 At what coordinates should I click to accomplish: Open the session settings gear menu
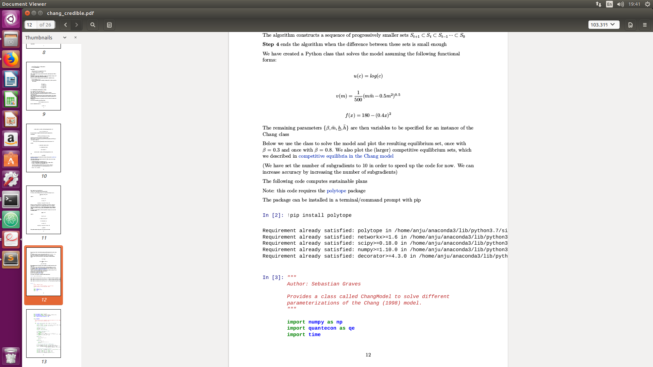[x=647, y=4]
